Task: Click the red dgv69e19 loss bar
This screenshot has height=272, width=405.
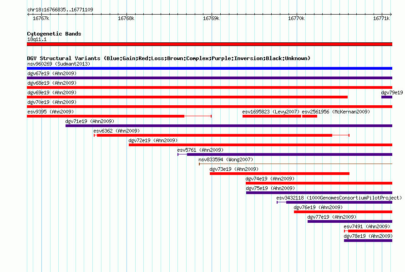Action: [187, 97]
